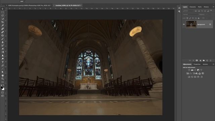Open the Adjustments panel flyout menu
Viewport: 215px width, 121px height.
(x=213, y=64)
